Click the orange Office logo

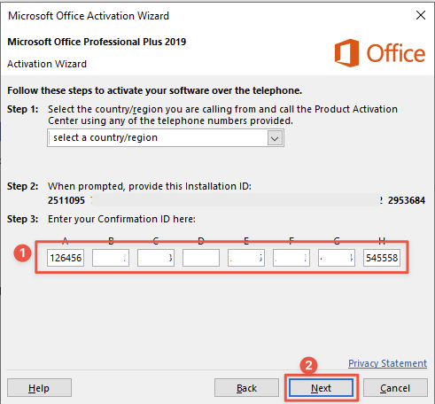click(x=380, y=53)
